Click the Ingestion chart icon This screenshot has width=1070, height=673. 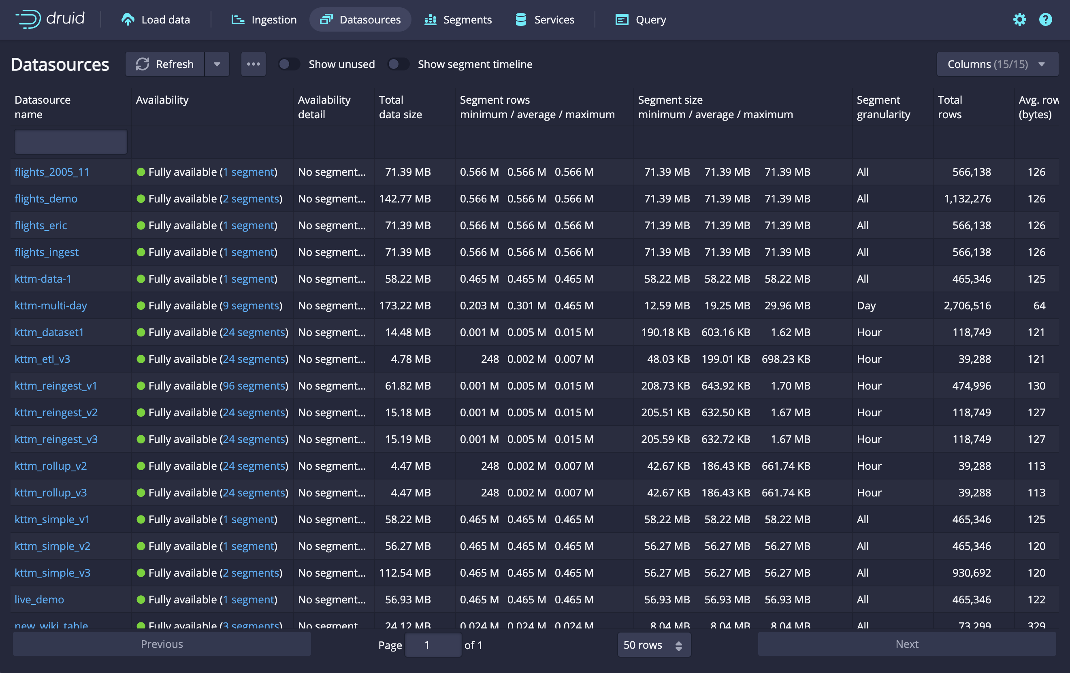coord(238,19)
